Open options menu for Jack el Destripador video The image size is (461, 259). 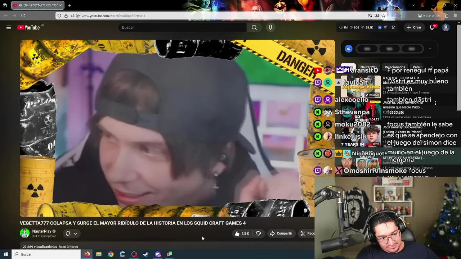pyautogui.click(x=435, y=103)
